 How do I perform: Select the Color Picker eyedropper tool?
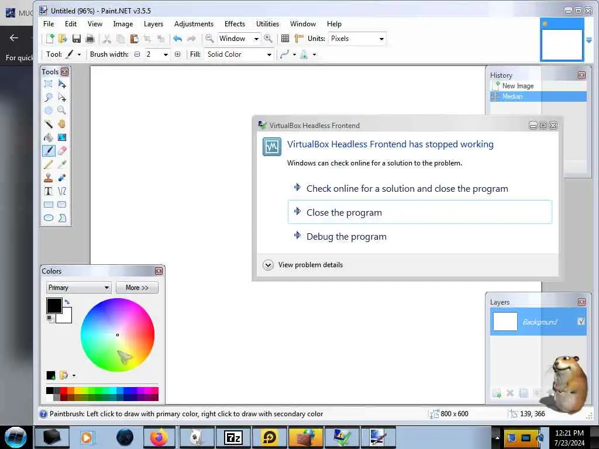tap(62, 164)
